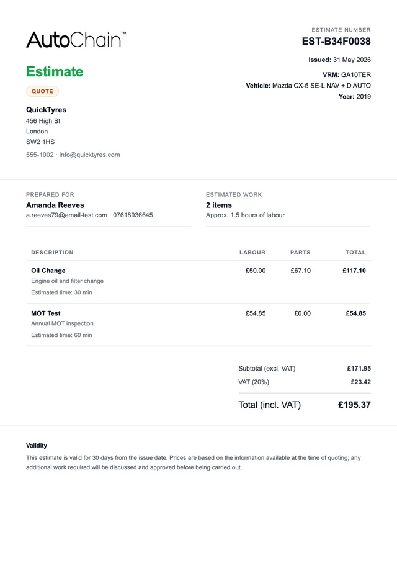Select the Oil Change line item
397x563 pixels.
tap(198, 282)
